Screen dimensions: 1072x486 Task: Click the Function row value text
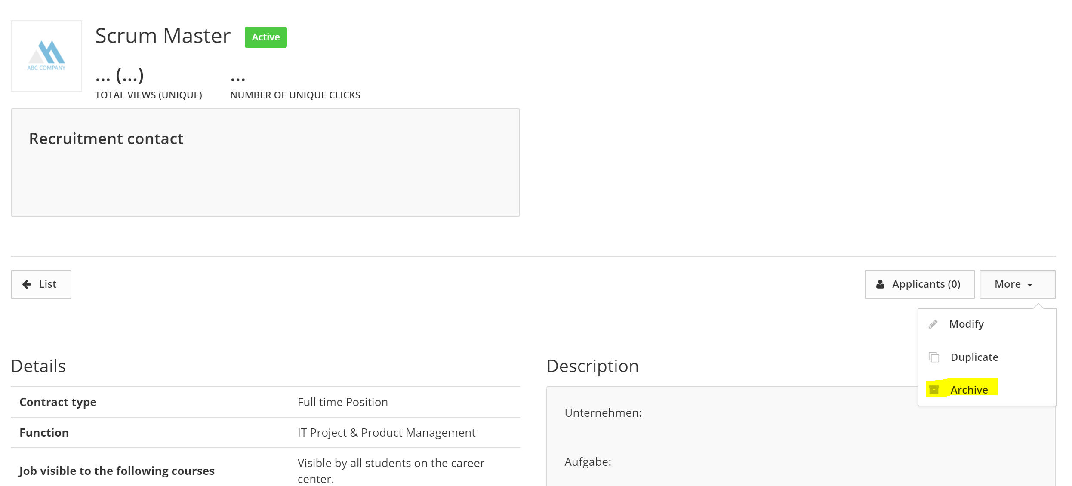[386, 433]
